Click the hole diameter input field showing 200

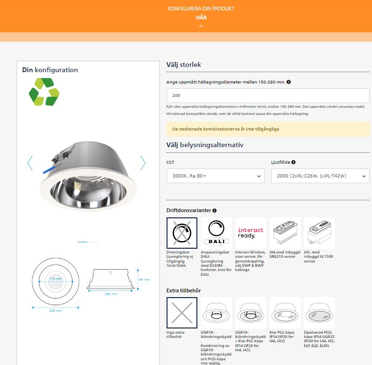coord(268,95)
